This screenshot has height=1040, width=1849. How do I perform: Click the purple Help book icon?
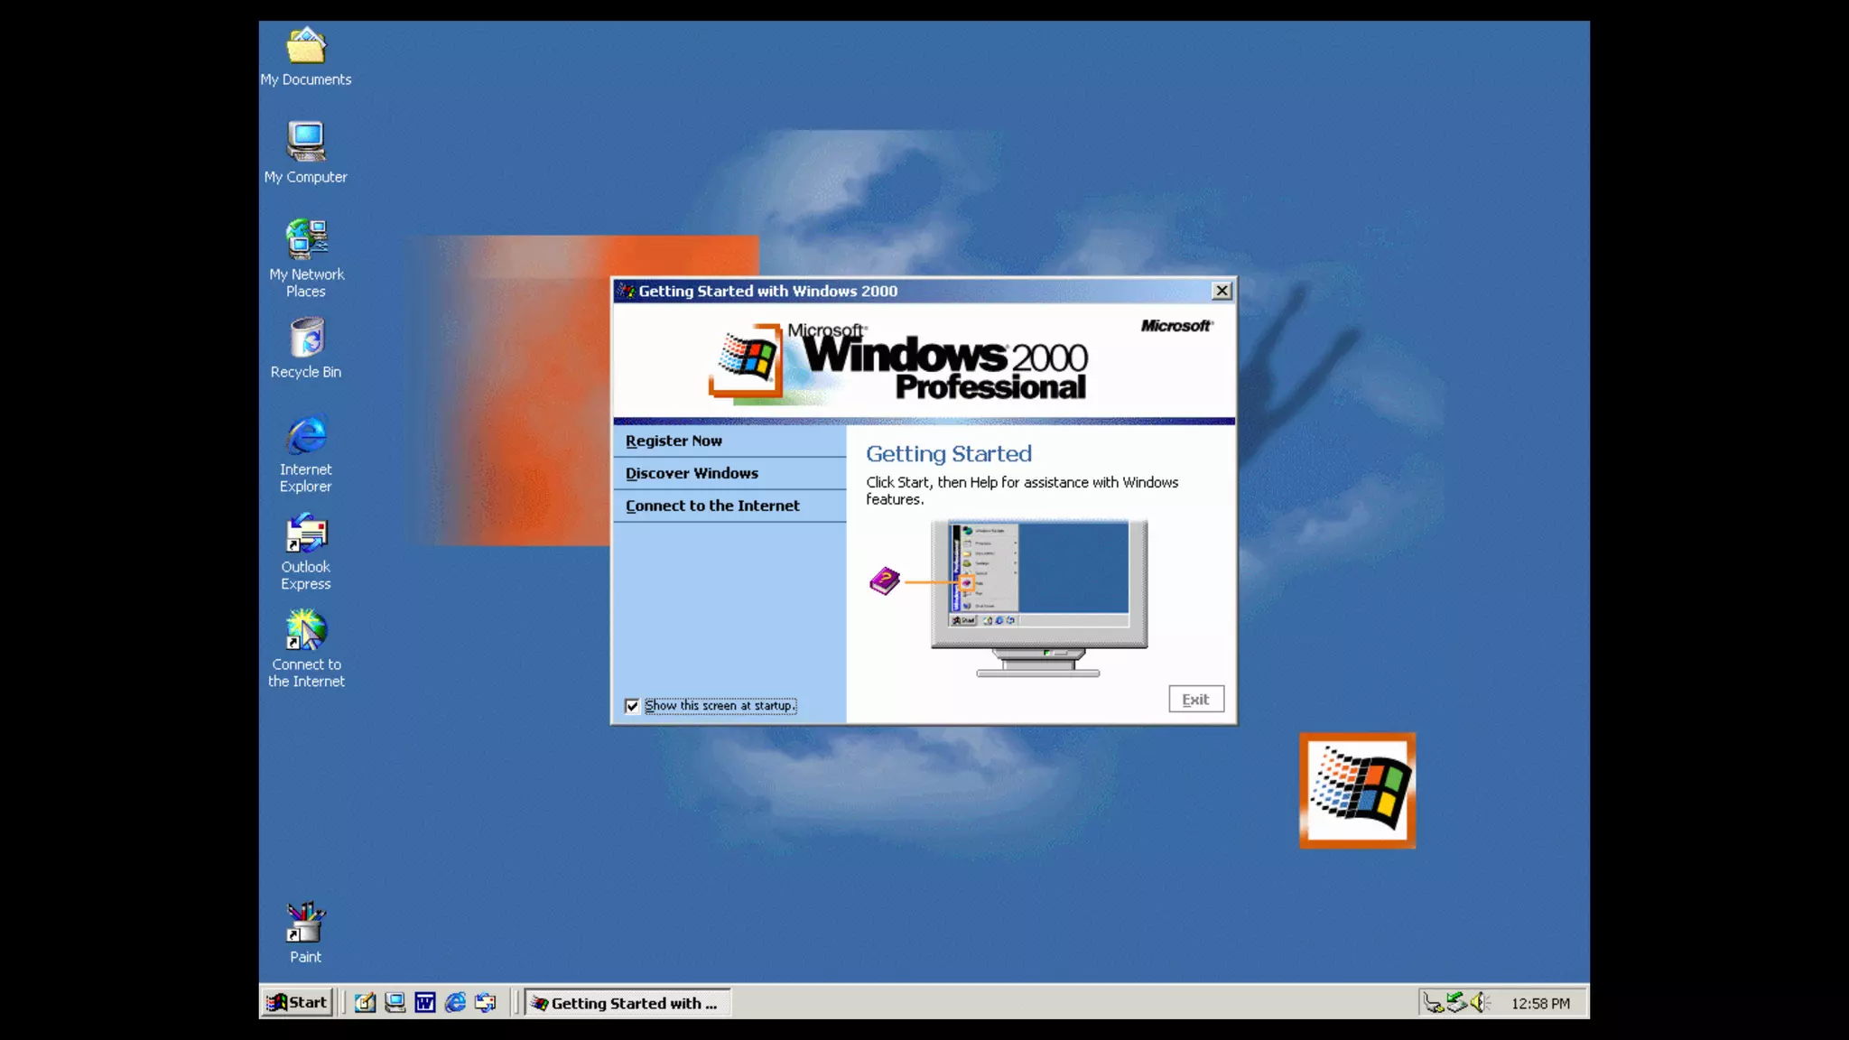[884, 580]
